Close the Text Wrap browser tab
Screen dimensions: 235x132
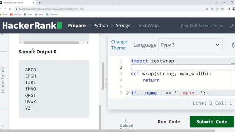pos(33,3)
